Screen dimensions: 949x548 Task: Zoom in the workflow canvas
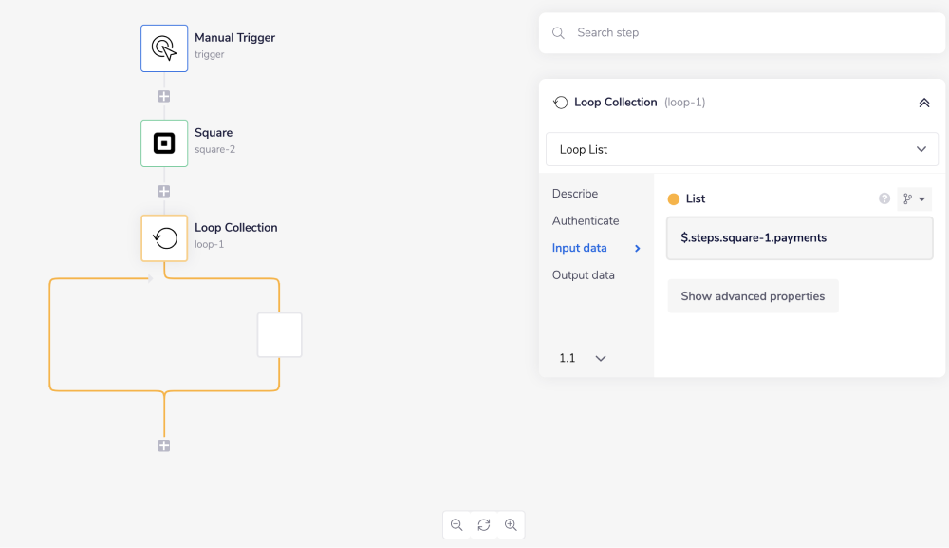click(511, 525)
